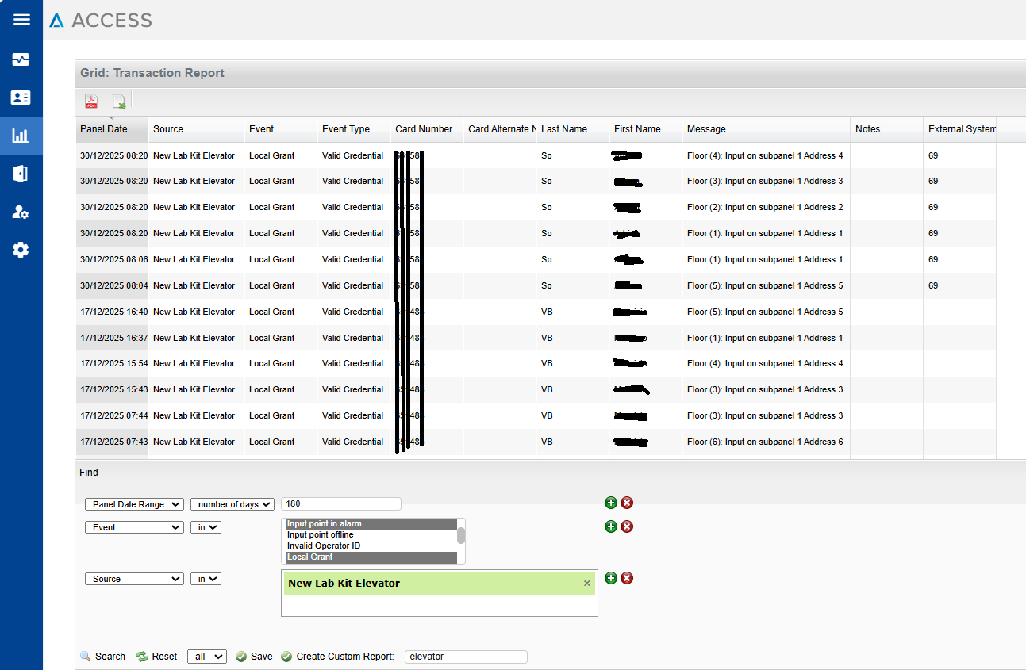
Task: Open the "all" dropdown beside Reset
Action: coord(207,657)
